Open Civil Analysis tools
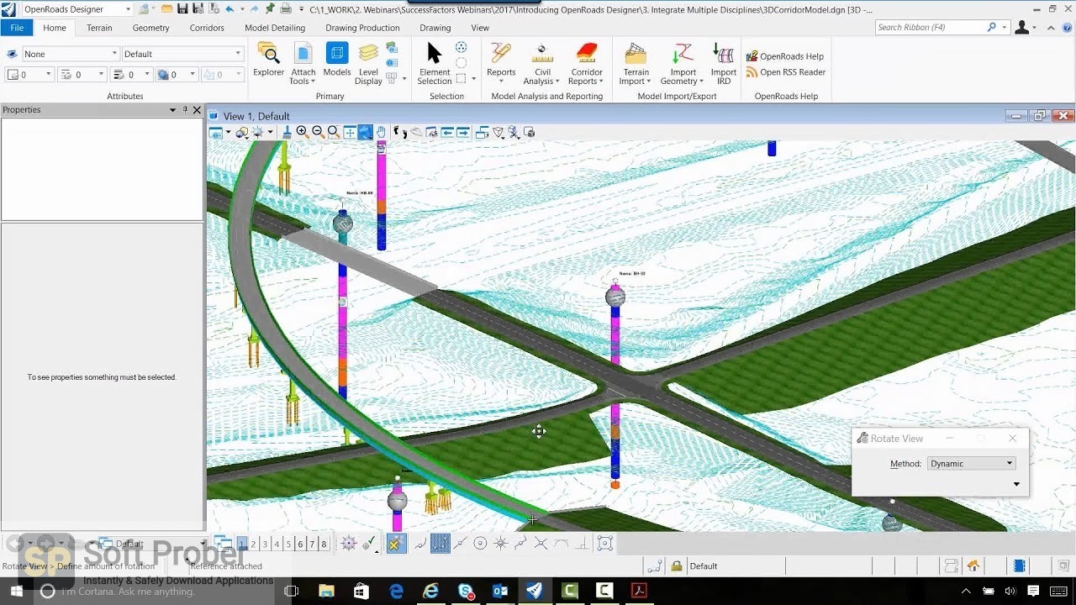The width and height of the screenshot is (1076, 605). point(542,65)
